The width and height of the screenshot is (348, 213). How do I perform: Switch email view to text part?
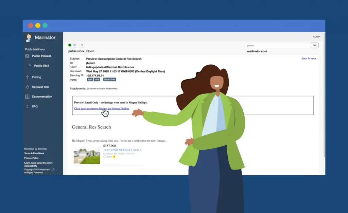[x=90, y=79]
